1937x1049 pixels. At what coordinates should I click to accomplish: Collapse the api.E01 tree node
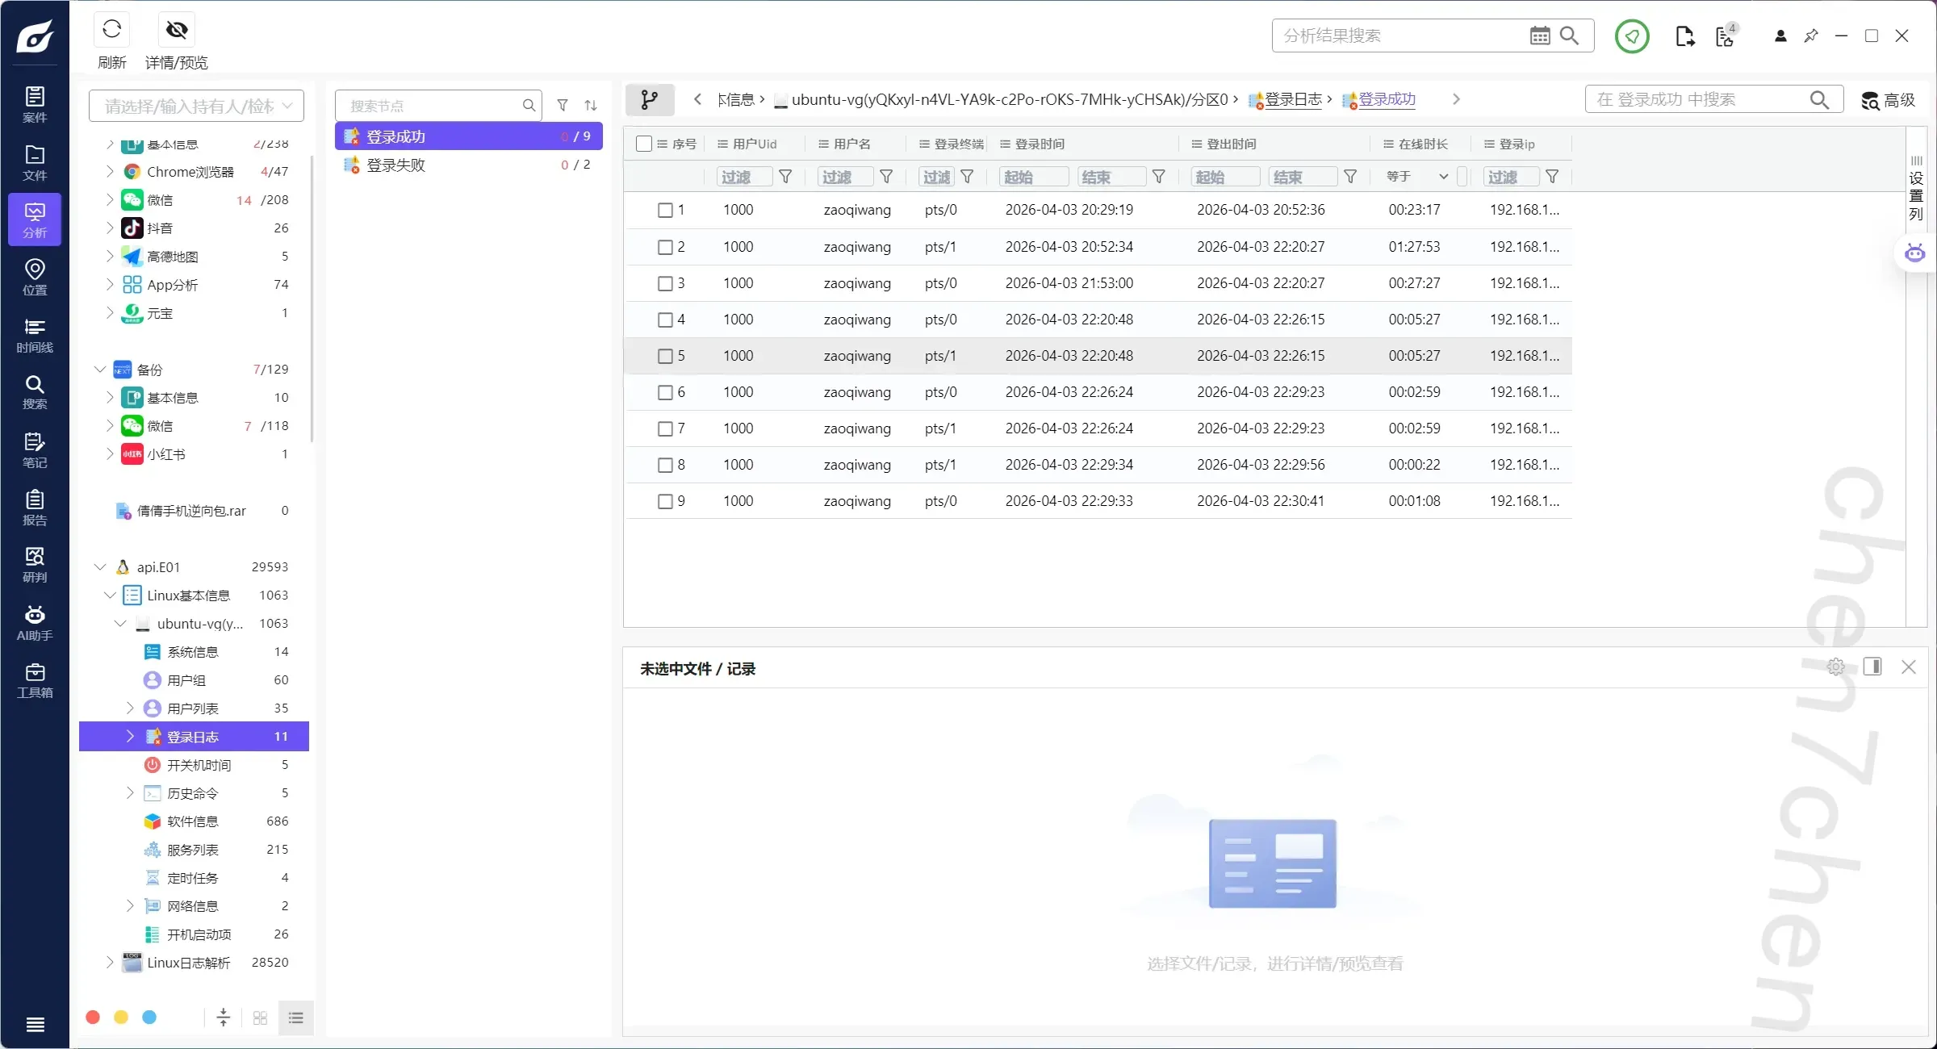point(100,567)
